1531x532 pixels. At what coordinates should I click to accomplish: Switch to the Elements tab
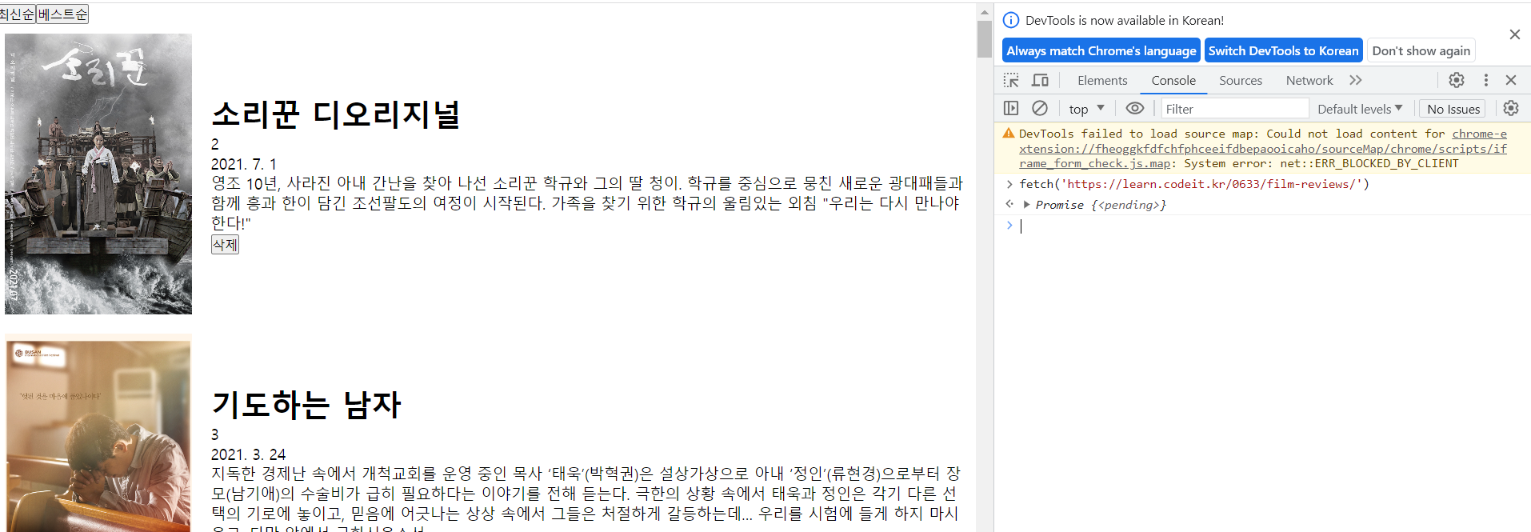(1102, 80)
